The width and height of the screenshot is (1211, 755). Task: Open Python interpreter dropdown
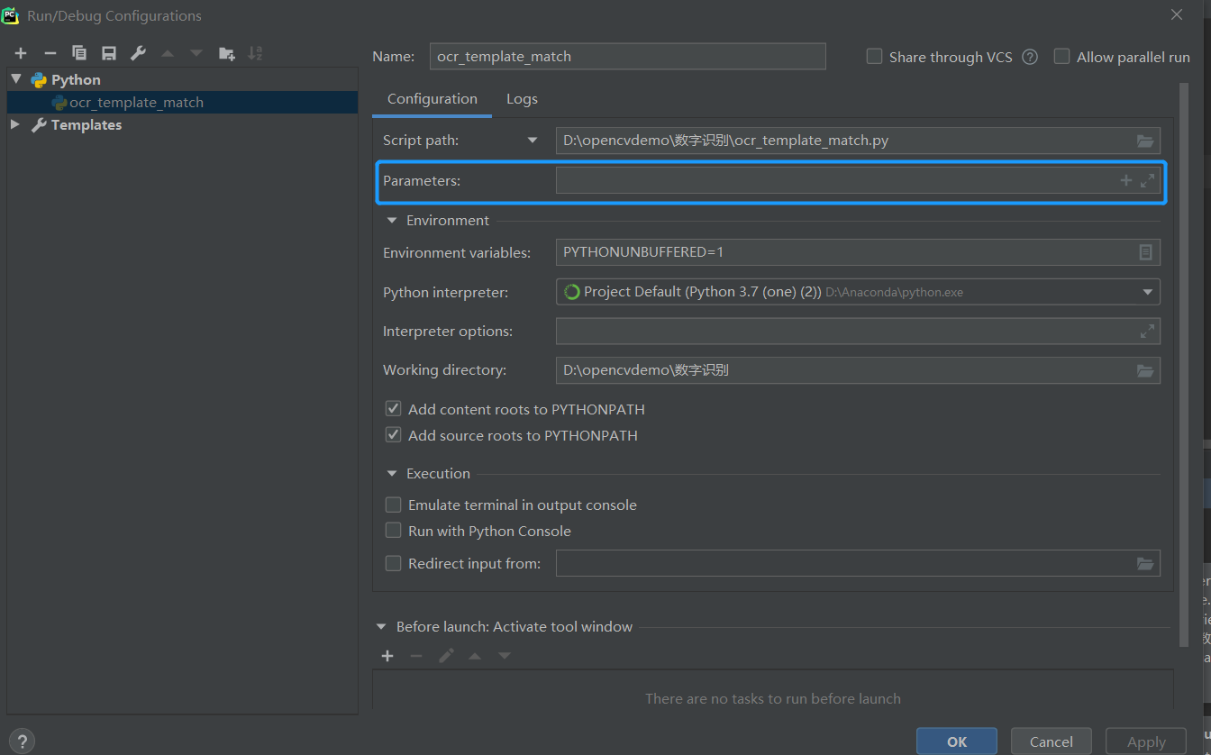point(1148,292)
